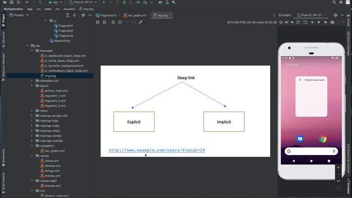Select MainActivity in project tree
The height and width of the screenshot is (198, 352).
[x=60, y=41]
